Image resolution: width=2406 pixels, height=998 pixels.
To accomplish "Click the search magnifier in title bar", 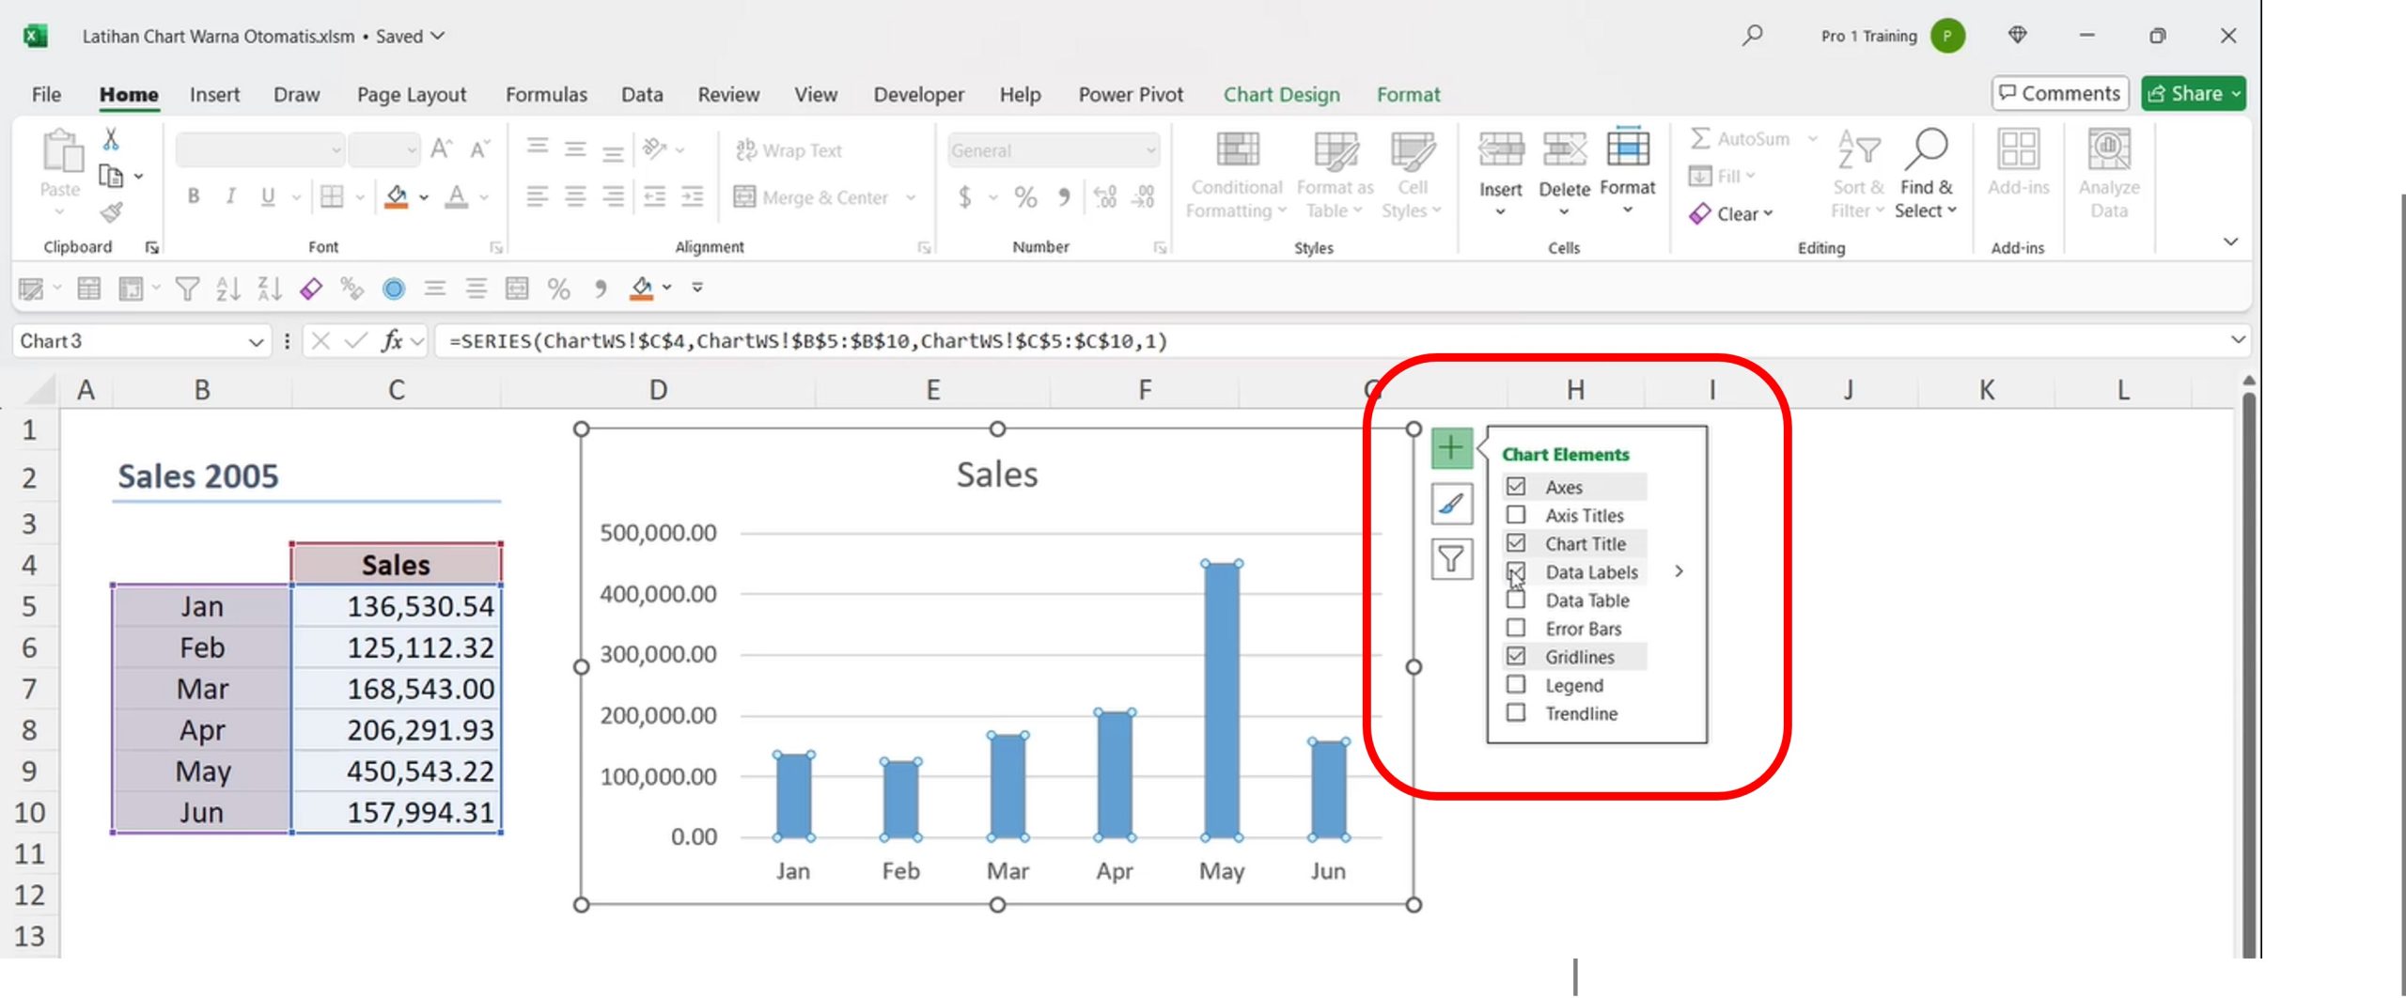I will click(1752, 36).
